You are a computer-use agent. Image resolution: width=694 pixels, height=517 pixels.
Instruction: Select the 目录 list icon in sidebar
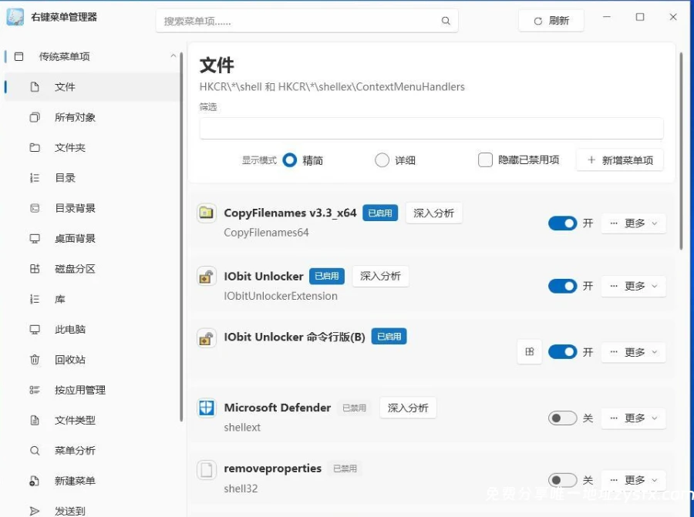[35, 178]
